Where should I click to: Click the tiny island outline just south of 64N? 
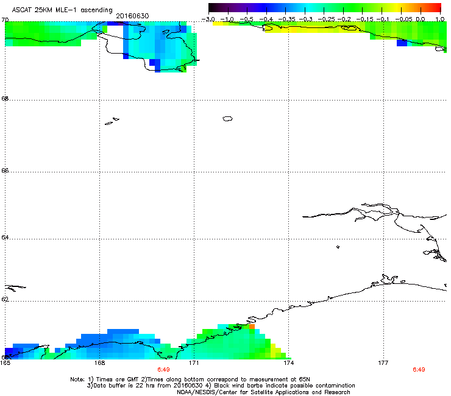(x=338, y=247)
